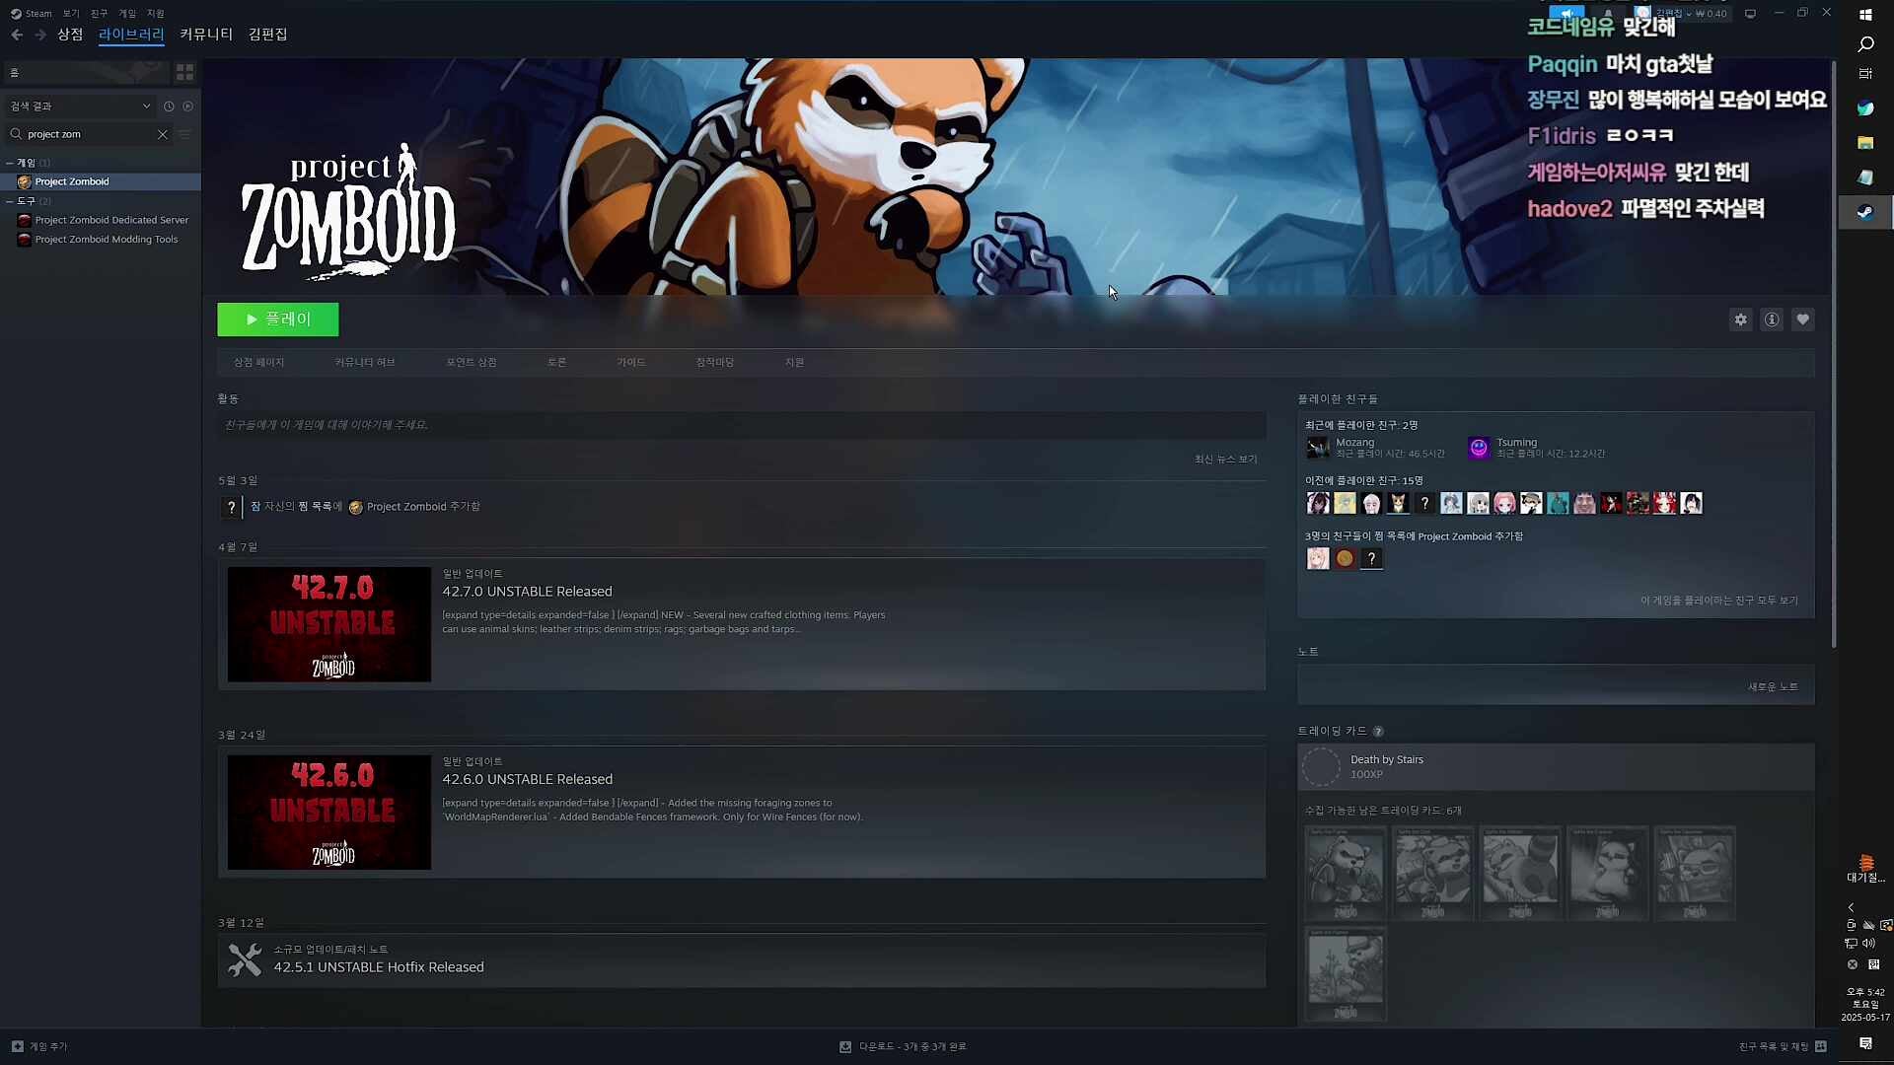Open the 게임 games menu
The width and height of the screenshot is (1894, 1065).
[127, 14]
